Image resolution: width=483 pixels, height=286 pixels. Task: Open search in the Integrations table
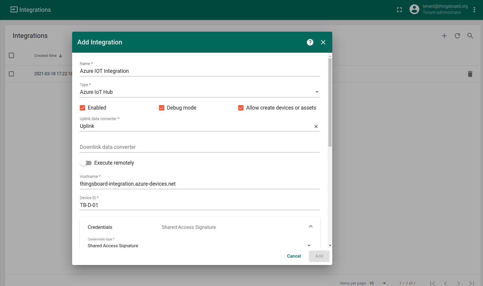470,36
